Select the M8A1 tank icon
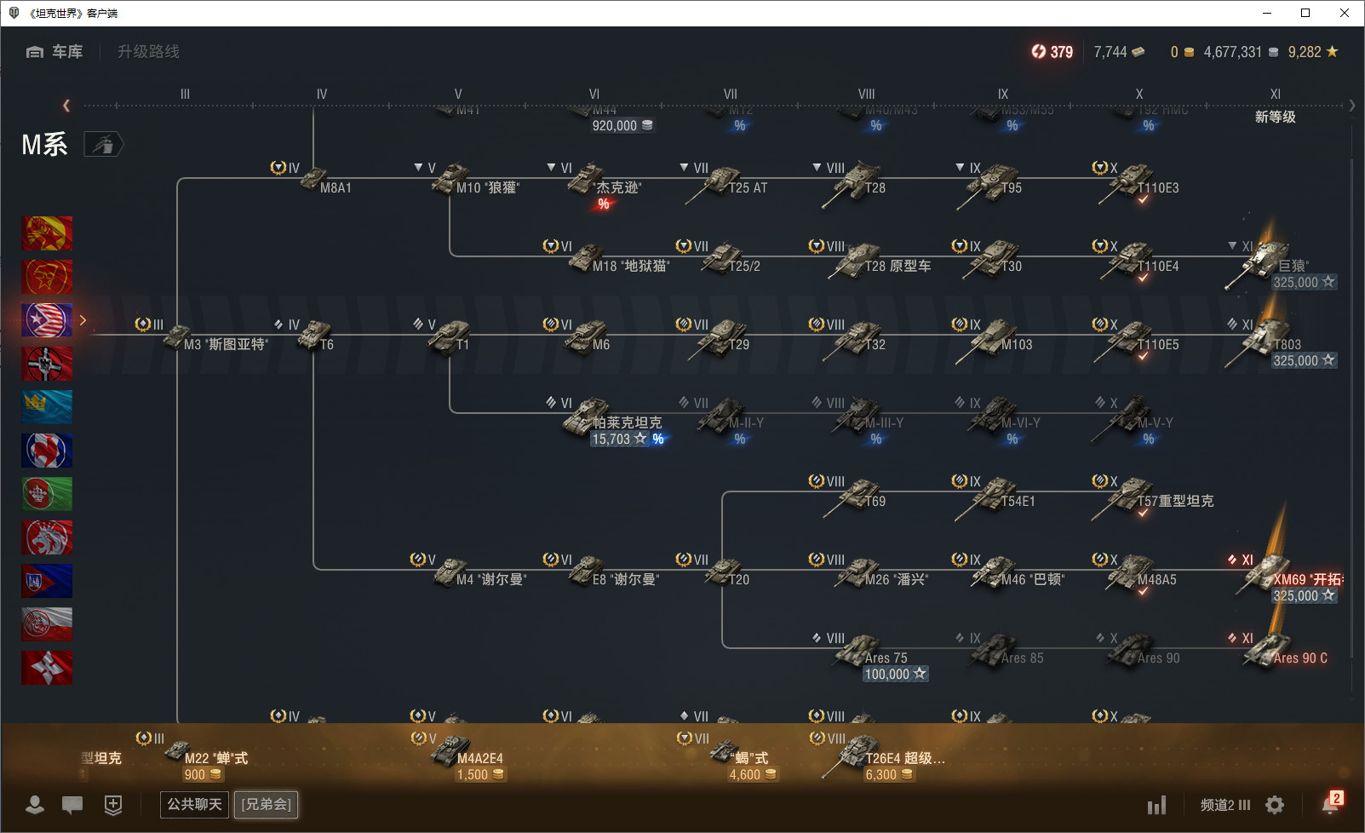The width and height of the screenshot is (1365, 833). coord(313,179)
